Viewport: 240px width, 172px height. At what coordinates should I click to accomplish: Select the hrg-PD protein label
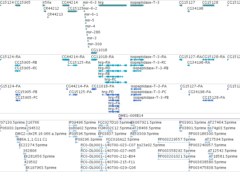point(108,92)
